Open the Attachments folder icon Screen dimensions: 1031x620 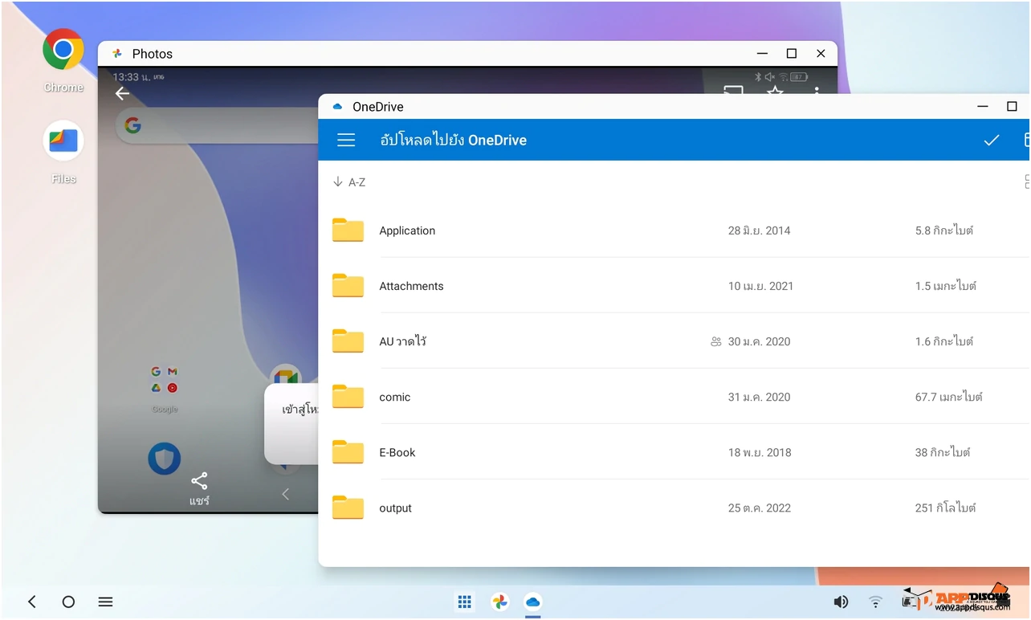coord(348,285)
